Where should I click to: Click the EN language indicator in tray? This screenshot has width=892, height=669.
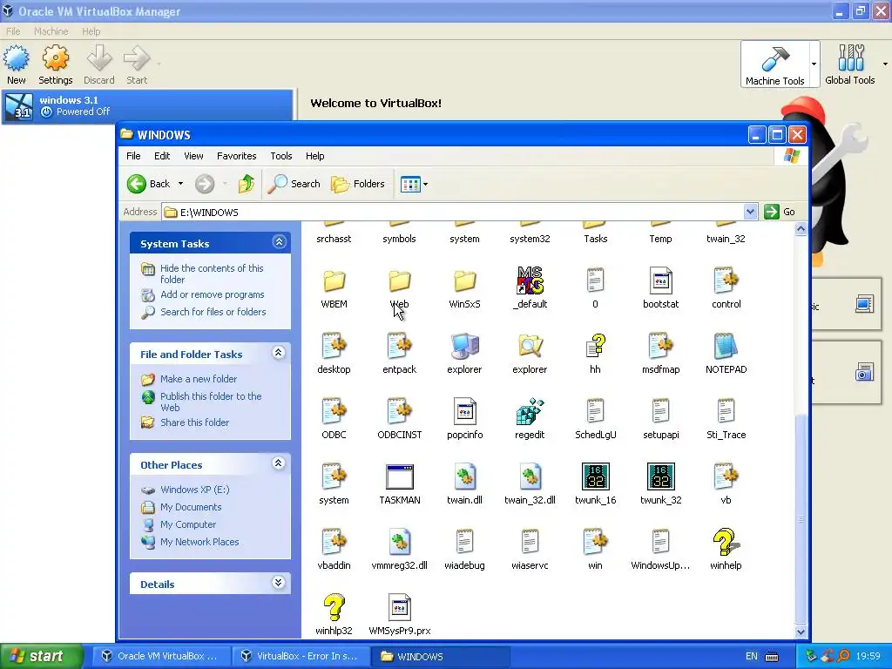coord(752,656)
